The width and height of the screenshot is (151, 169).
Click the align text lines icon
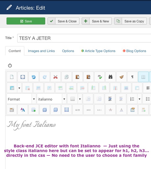tap(148, 88)
